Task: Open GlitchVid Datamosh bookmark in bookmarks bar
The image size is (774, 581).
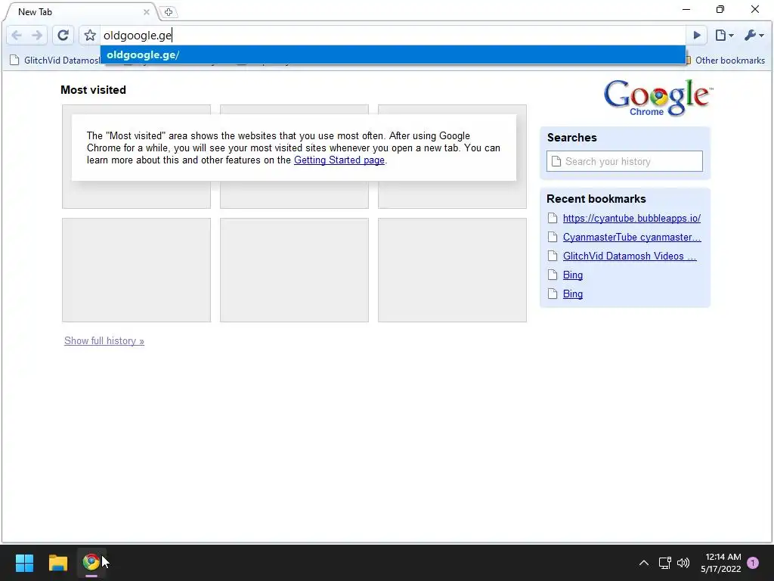Action: pyautogui.click(x=55, y=61)
